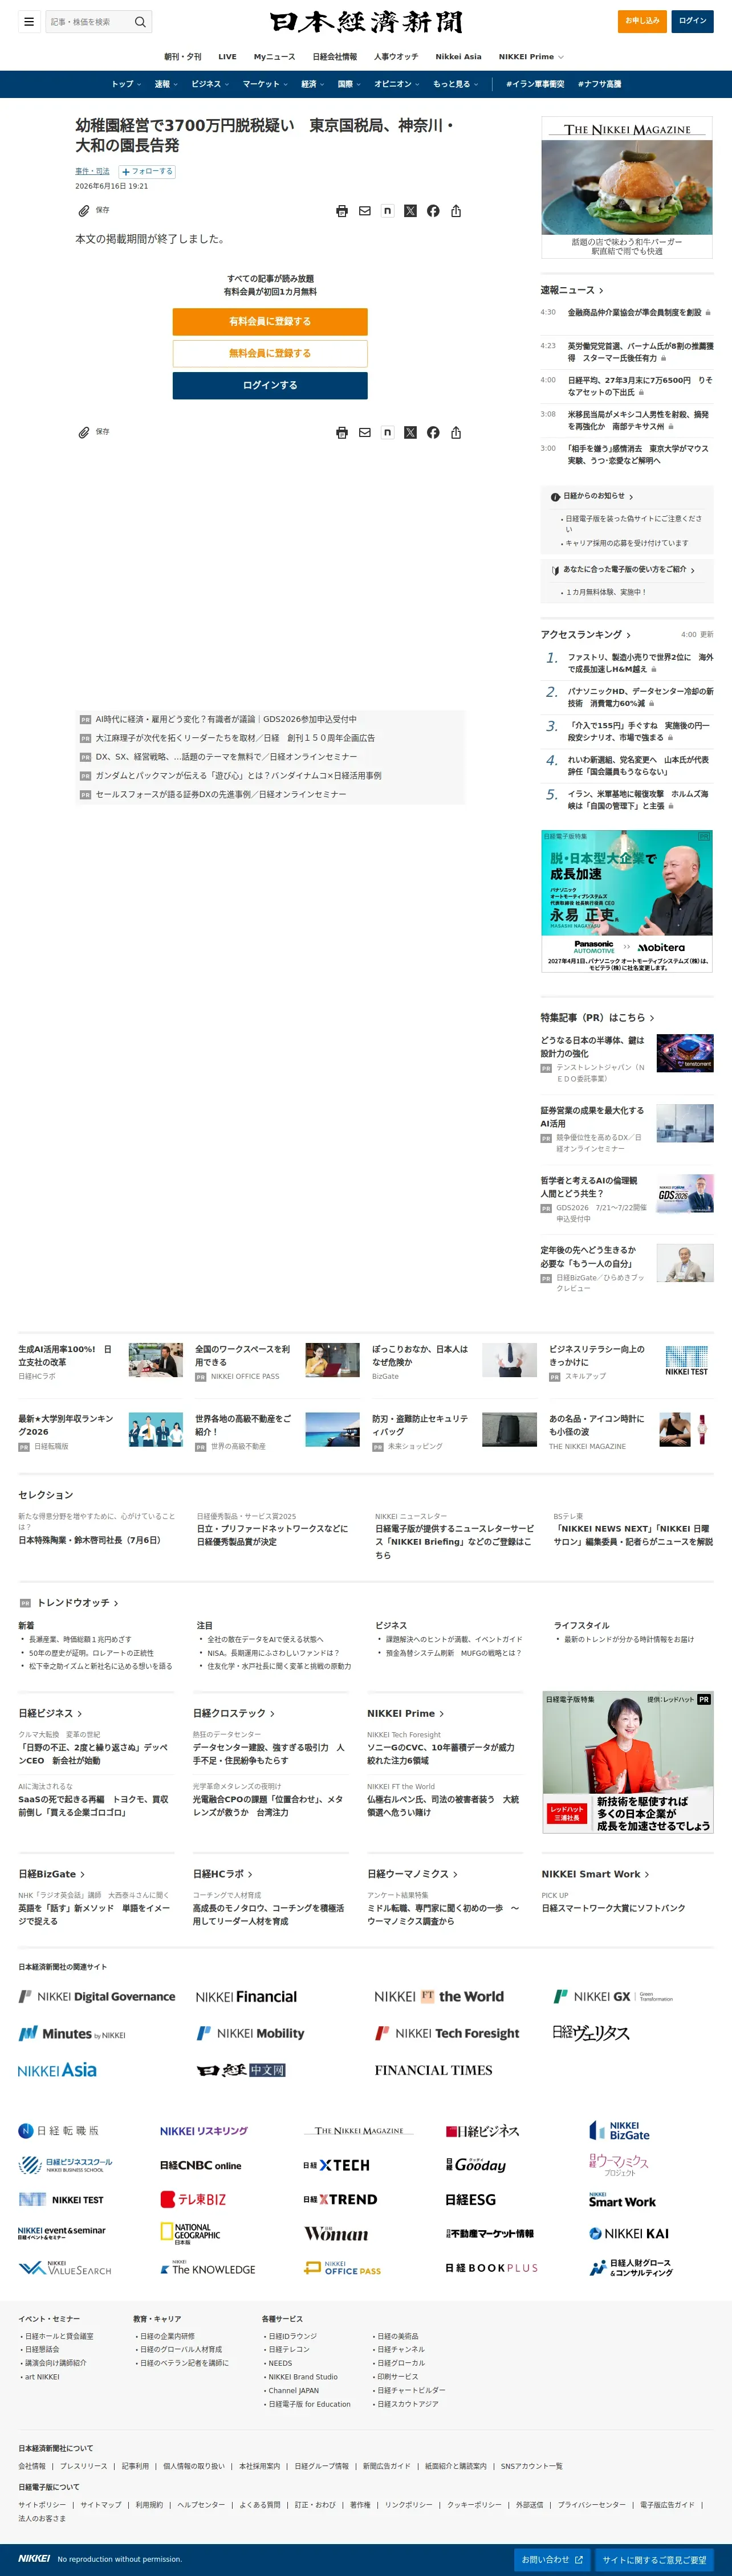Viewport: 732px width, 2576px height.
Task: Click the print icon below the ログインする button
Action: 342,433
